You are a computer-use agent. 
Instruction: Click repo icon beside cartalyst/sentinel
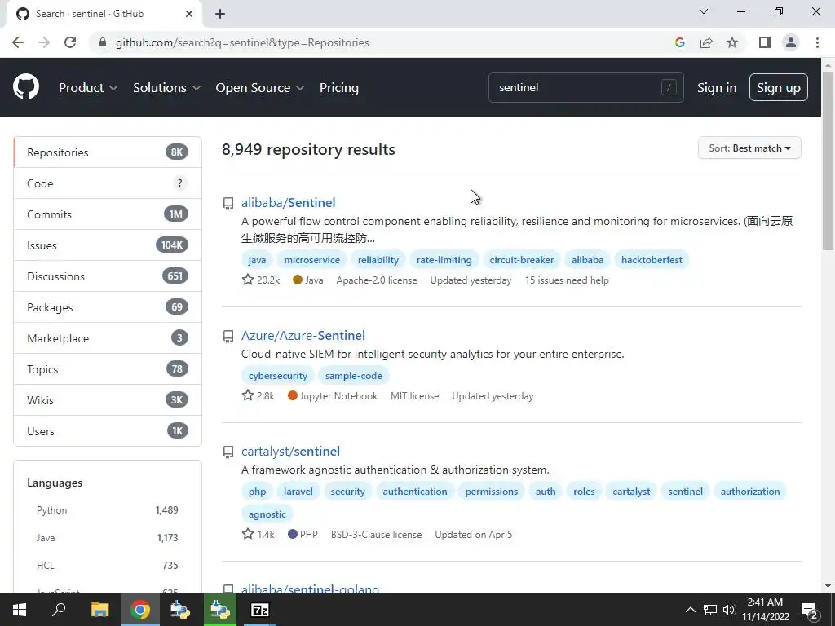tap(228, 452)
